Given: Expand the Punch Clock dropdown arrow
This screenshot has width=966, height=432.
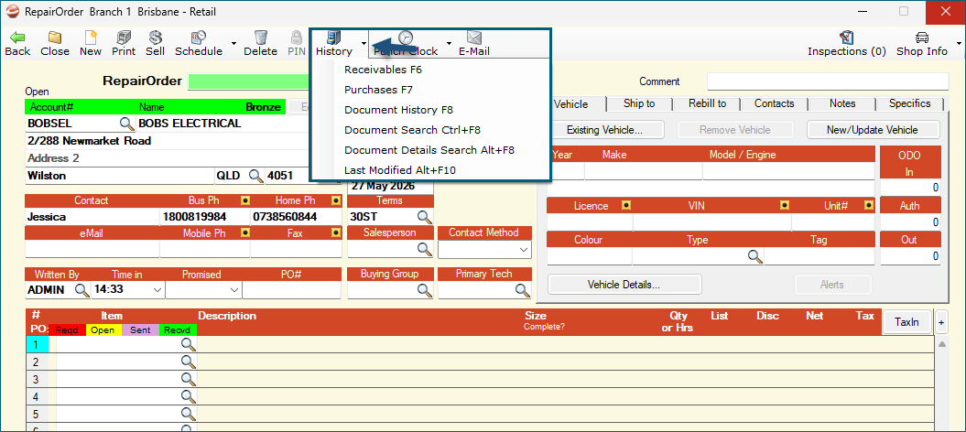Looking at the screenshot, I should 449,43.
